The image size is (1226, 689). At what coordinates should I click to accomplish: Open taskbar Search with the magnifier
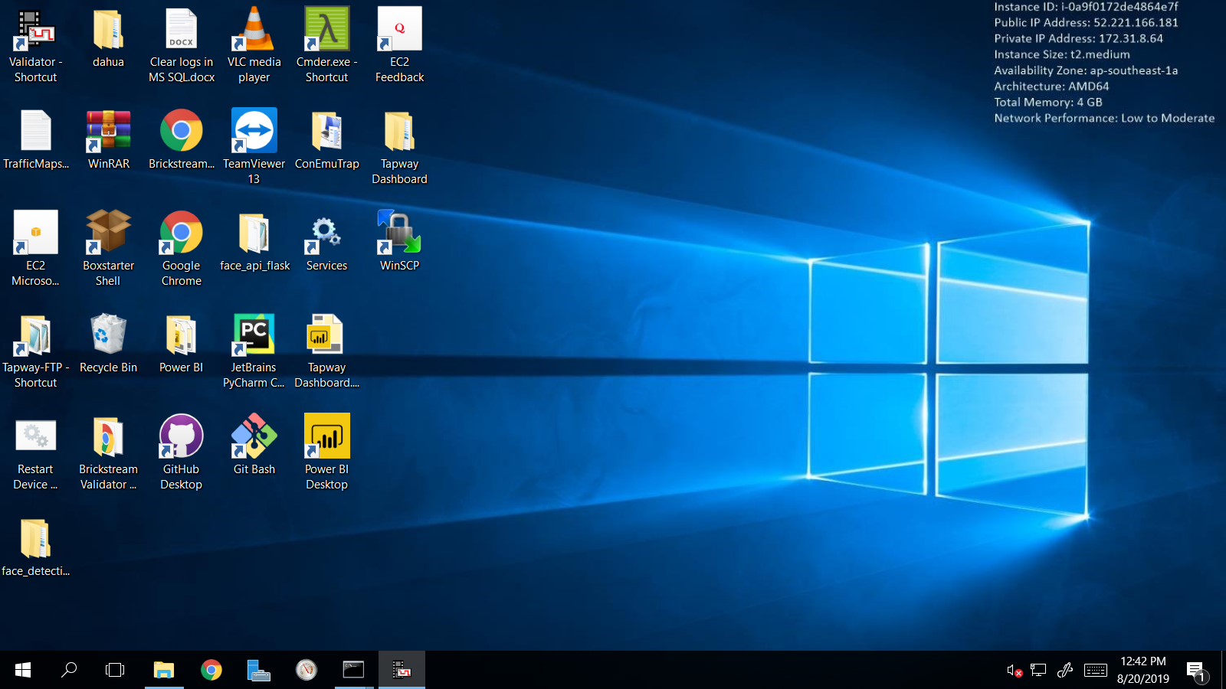[x=69, y=670]
